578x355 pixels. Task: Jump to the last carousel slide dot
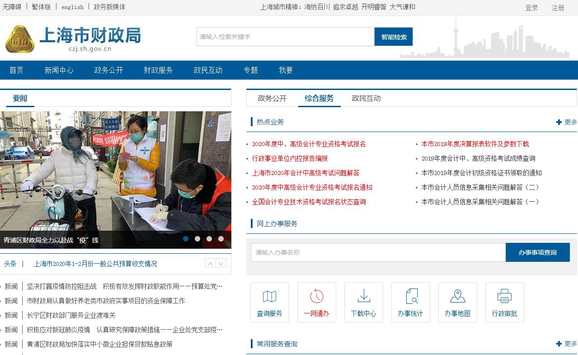221,239
